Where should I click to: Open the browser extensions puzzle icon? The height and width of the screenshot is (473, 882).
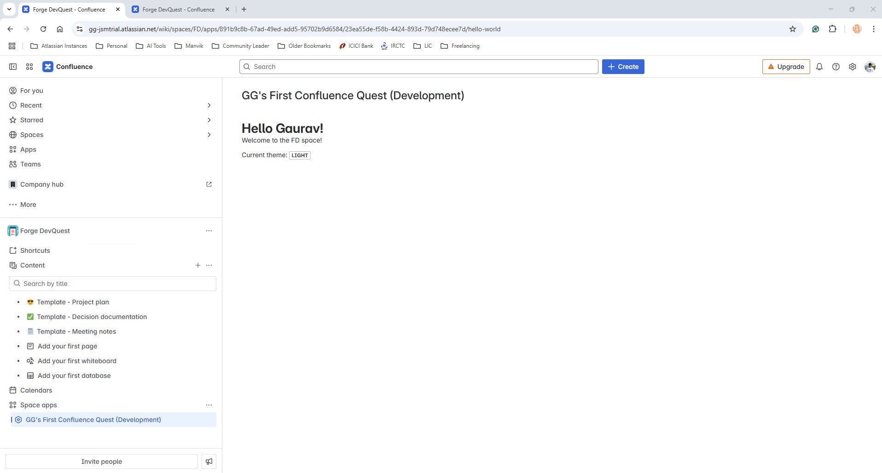point(832,29)
